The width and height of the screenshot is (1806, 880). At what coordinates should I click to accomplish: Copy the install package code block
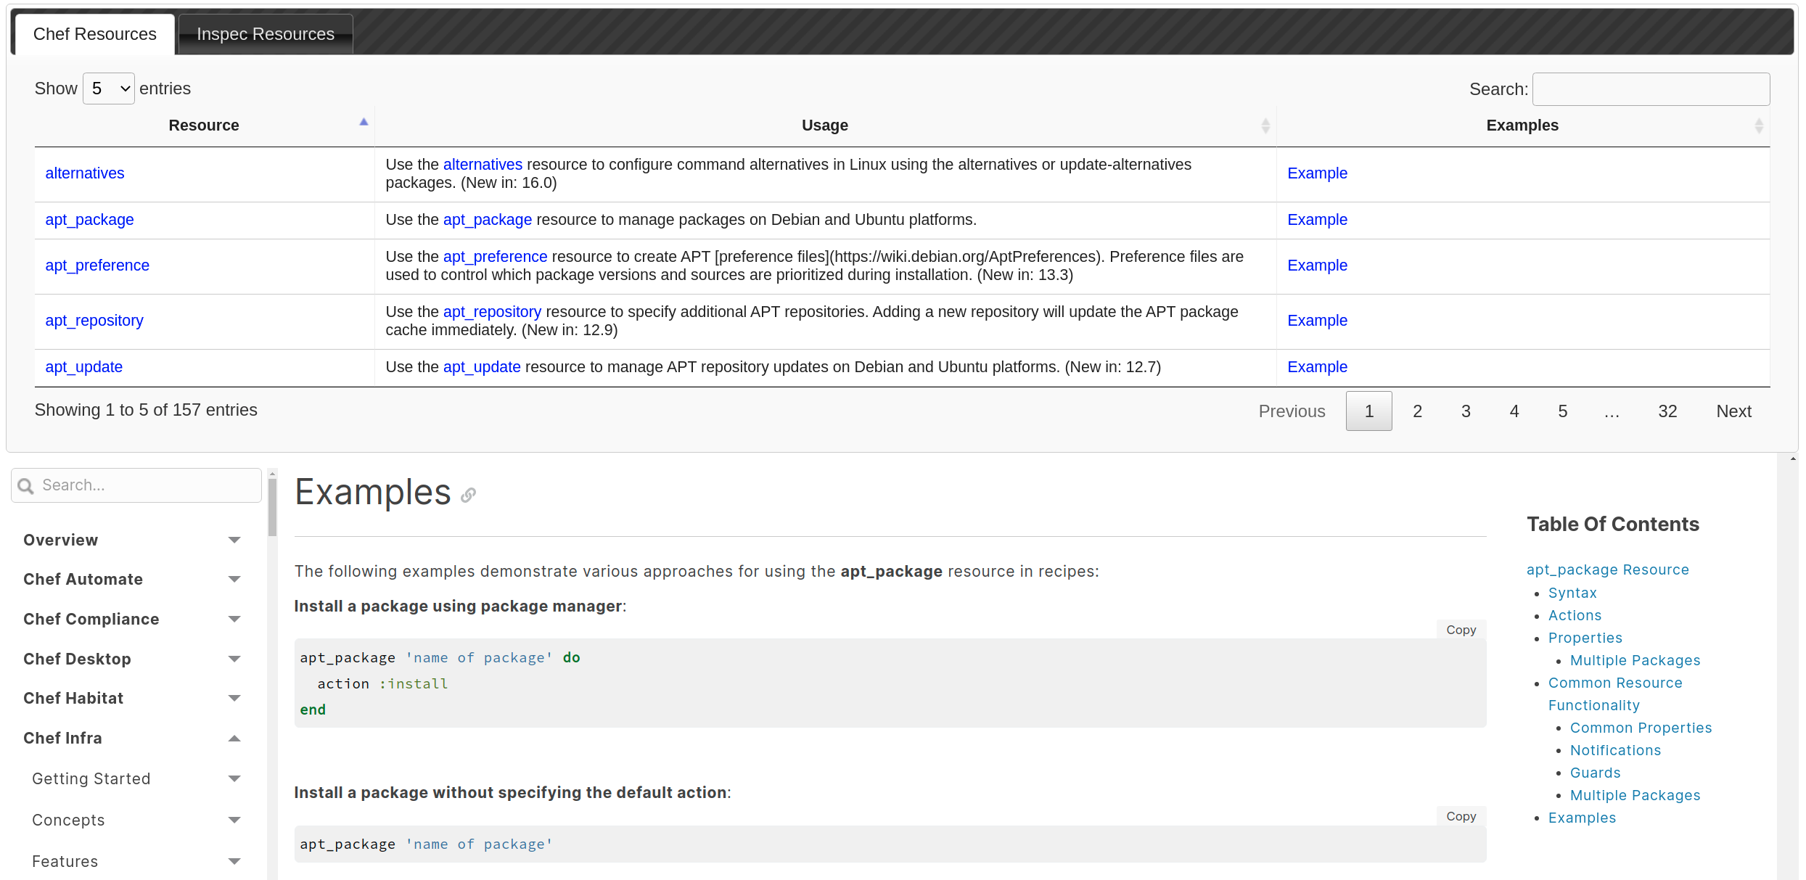1461,630
